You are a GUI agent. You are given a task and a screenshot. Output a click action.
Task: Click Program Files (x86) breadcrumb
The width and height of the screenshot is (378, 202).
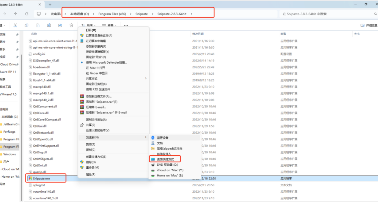point(112,14)
